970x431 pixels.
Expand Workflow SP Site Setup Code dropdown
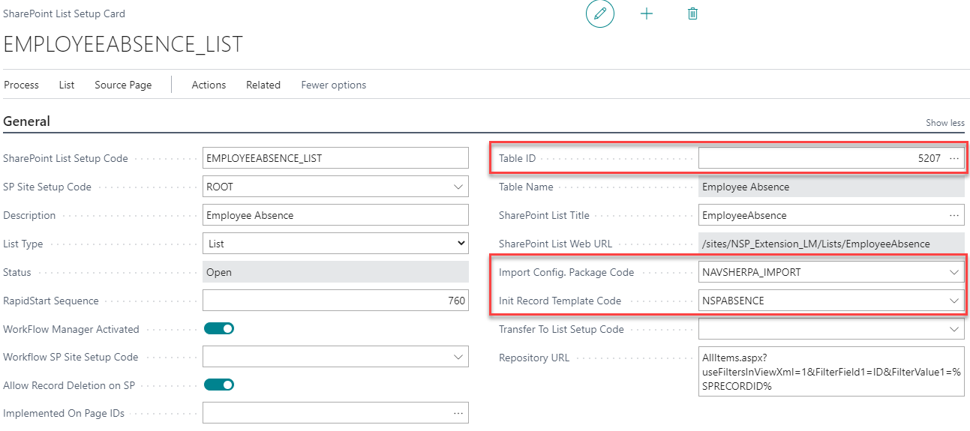coord(458,357)
